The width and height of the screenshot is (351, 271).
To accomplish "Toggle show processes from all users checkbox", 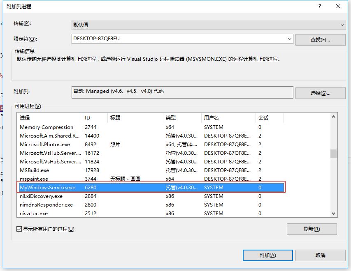I will pos(19,229).
